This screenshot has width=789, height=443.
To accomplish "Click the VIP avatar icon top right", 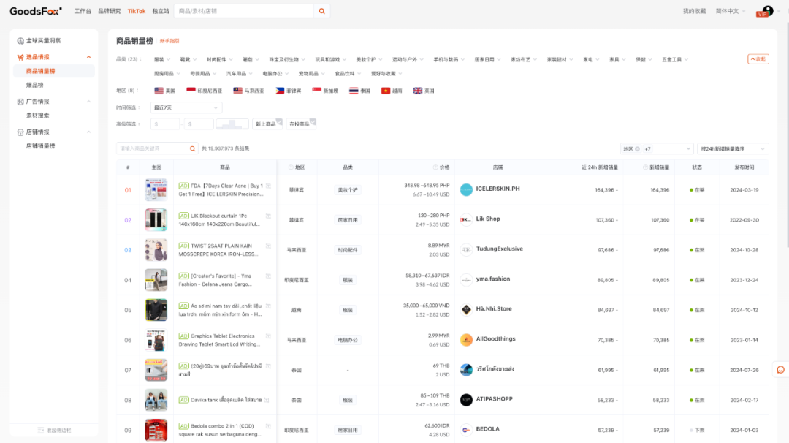I will click(766, 11).
